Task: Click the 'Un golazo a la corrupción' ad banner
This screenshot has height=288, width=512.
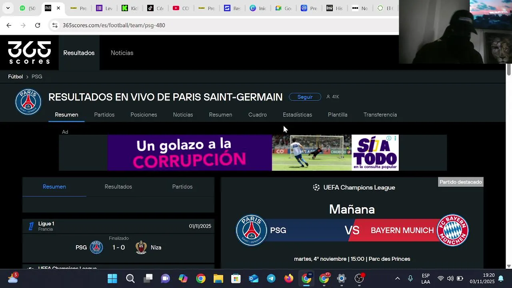Action: pyautogui.click(x=253, y=152)
